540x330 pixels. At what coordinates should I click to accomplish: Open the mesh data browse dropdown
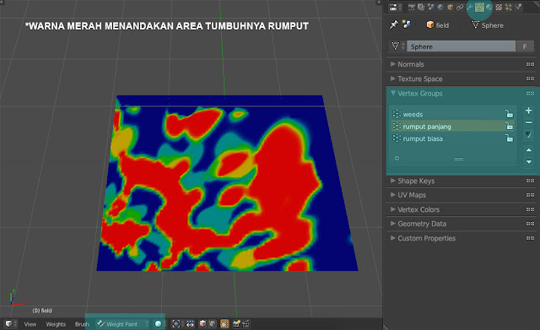[x=397, y=46]
